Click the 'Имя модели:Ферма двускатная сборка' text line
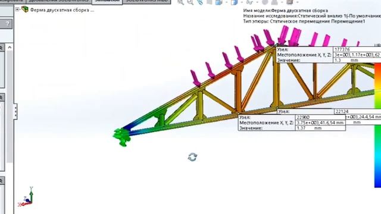Viewport: 381px width, 214px height. (x=286, y=11)
